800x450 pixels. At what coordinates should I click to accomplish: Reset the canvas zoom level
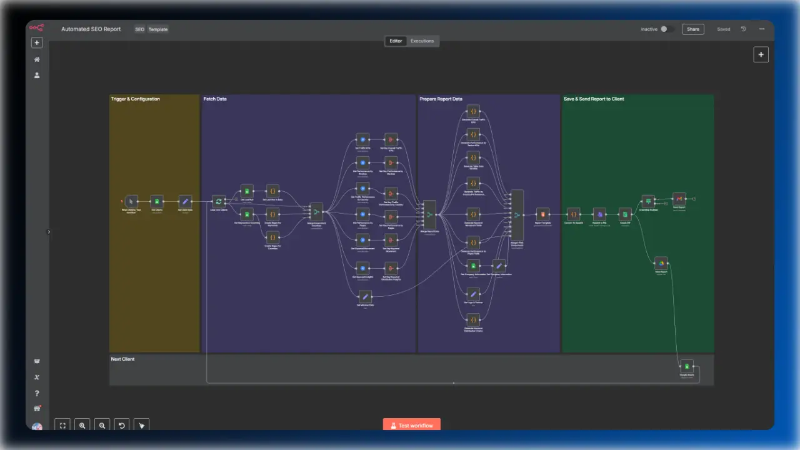[x=122, y=426]
